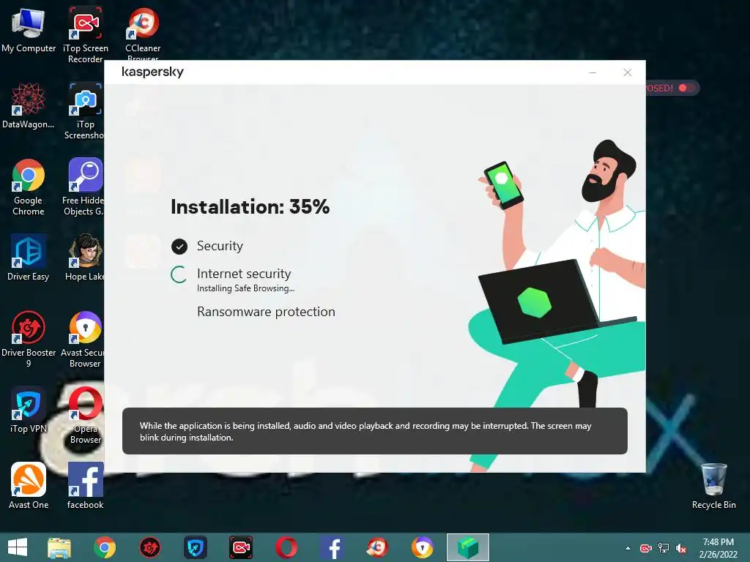The height and width of the screenshot is (562, 750).
Task: Select the Hope Lake desktop shortcut
Action: 85,257
